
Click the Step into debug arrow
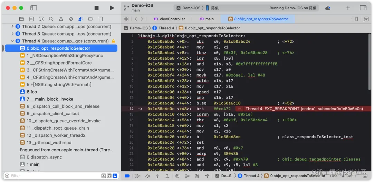tap(157, 176)
